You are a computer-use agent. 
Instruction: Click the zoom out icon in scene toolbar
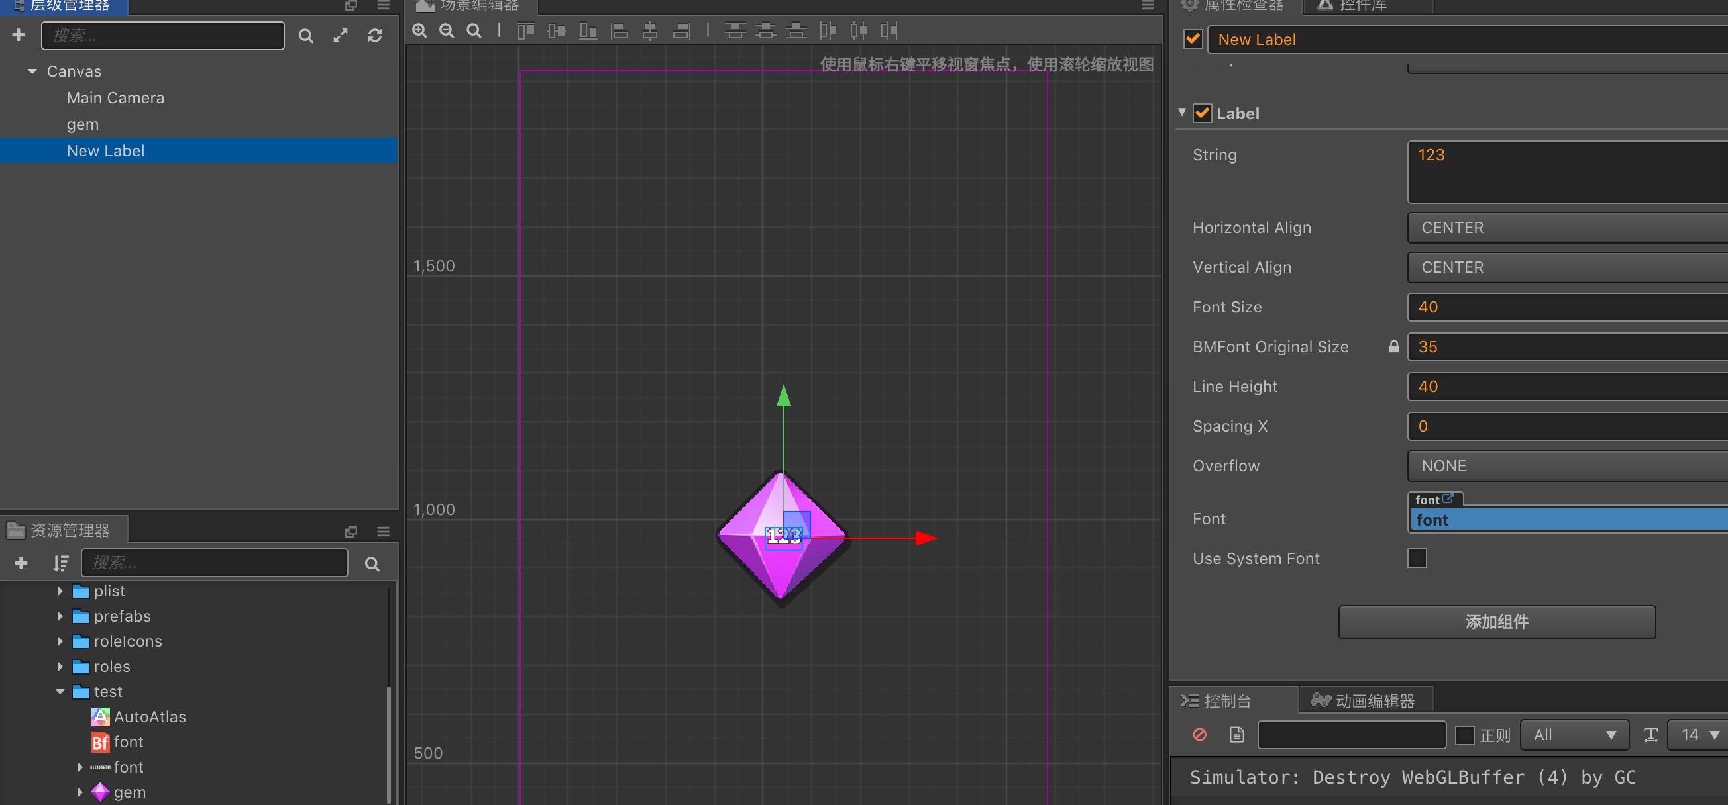click(x=446, y=31)
